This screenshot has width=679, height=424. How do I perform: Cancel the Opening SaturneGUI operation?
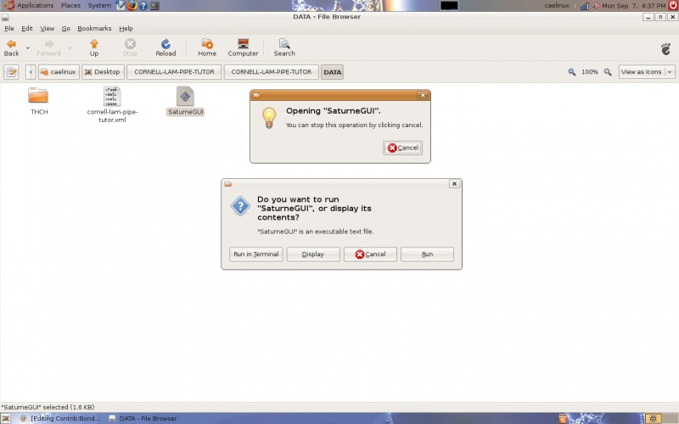pos(402,148)
